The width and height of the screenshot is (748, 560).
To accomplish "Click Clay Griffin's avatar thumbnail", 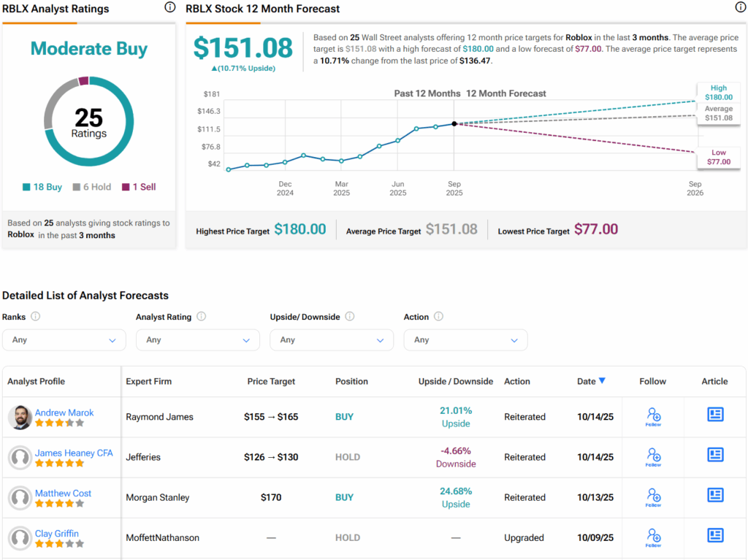I will [20, 538].
